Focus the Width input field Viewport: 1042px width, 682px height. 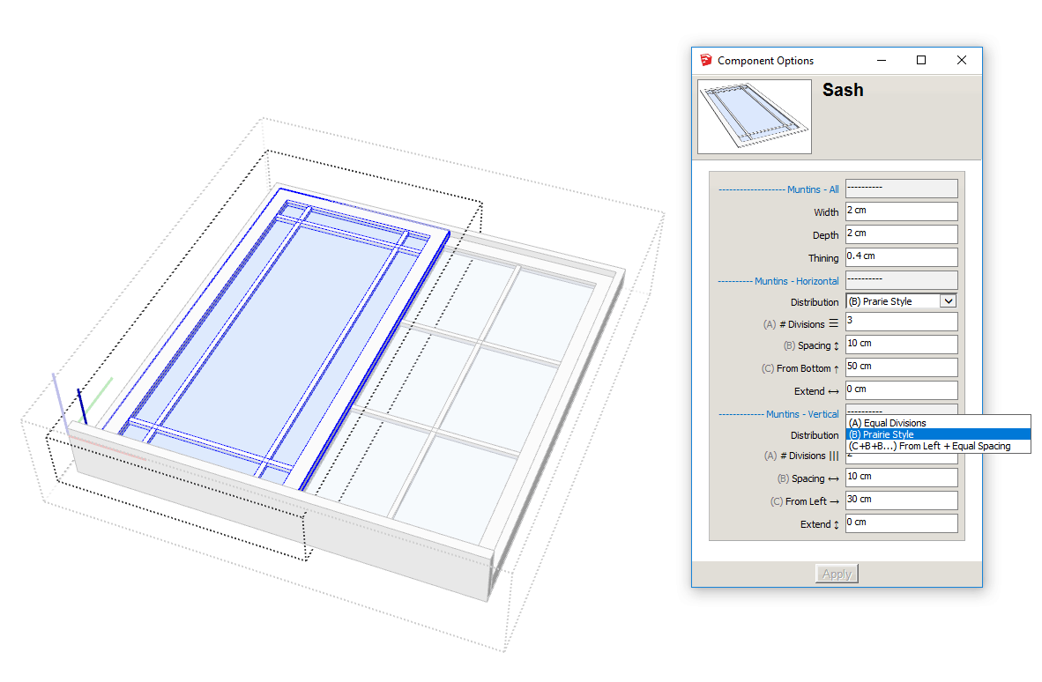(x=901, y=211)
